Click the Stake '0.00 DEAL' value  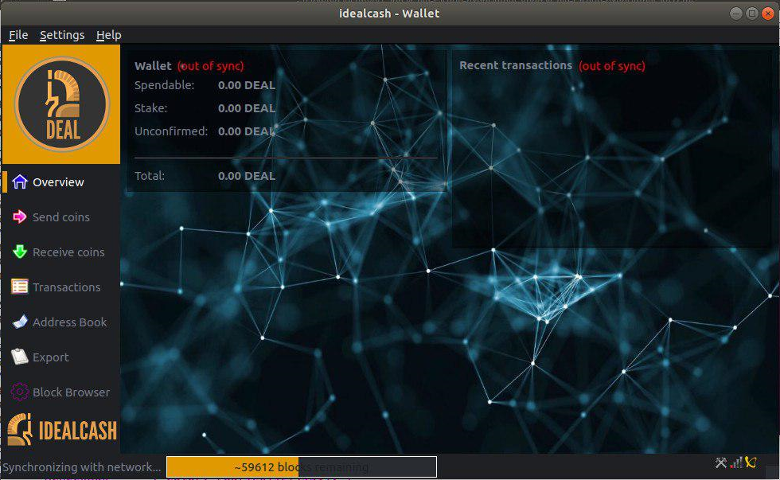[246, 108]
